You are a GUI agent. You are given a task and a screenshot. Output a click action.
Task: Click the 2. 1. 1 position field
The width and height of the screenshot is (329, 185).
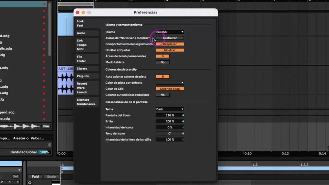coord(10,182)
